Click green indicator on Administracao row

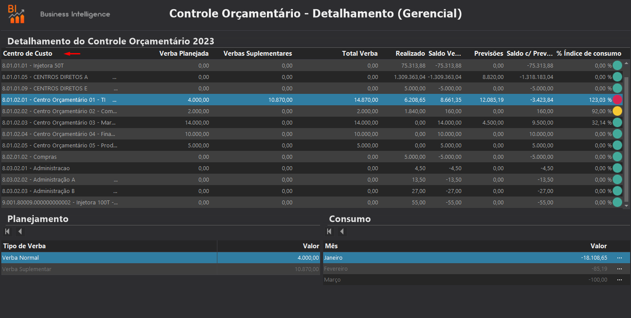tap(617, 168)
